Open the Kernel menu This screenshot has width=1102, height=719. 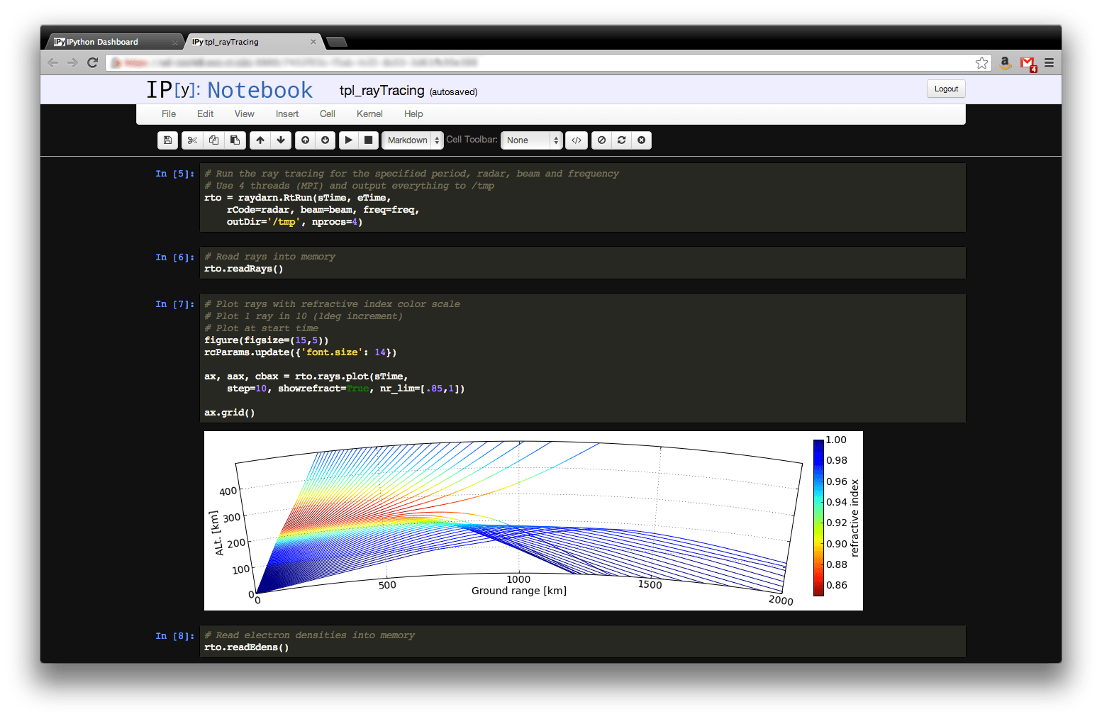pyautogui.click(x=369, y=113)
